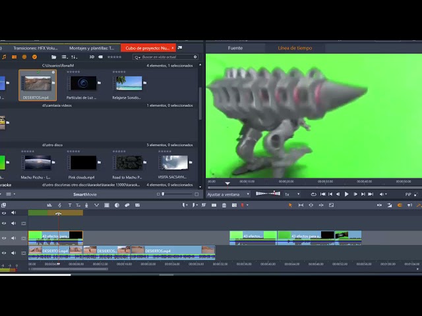
Task: Select the DESIERTOS.mp4 library thumbnail
Action: [38, 85]
